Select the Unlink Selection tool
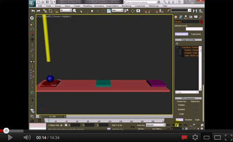 coord(50,11)
